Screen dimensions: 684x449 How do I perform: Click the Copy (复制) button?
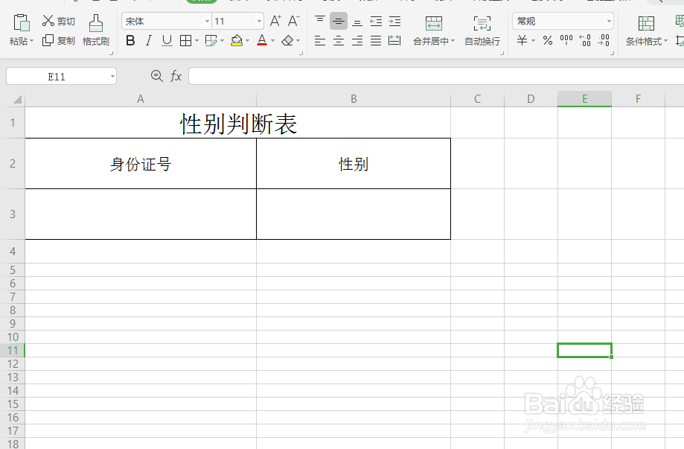pos(59,40)
